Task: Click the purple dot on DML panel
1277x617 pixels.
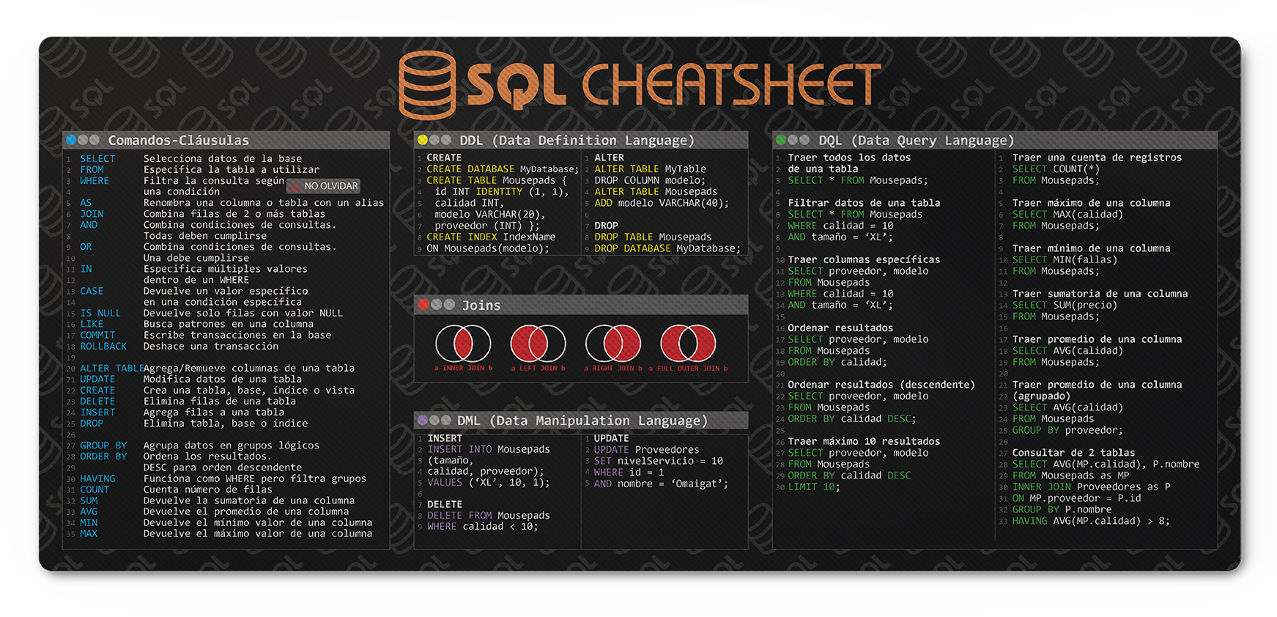Action: tap(422, 421)
